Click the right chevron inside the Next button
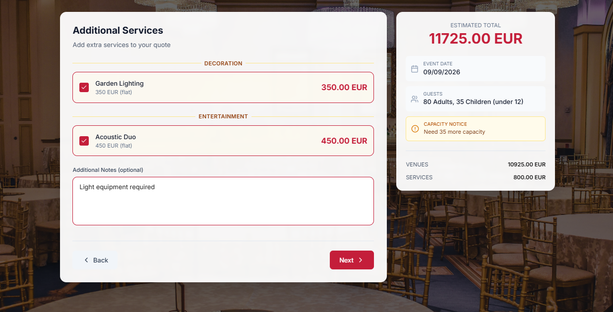613x312 pixels. [x=361, y=260]
